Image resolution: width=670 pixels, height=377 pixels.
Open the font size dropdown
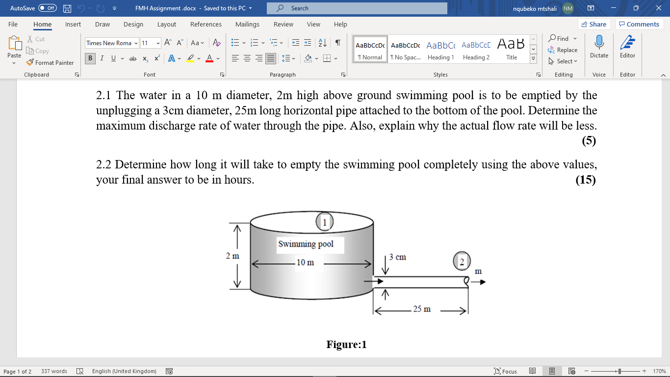coord(158,43)
